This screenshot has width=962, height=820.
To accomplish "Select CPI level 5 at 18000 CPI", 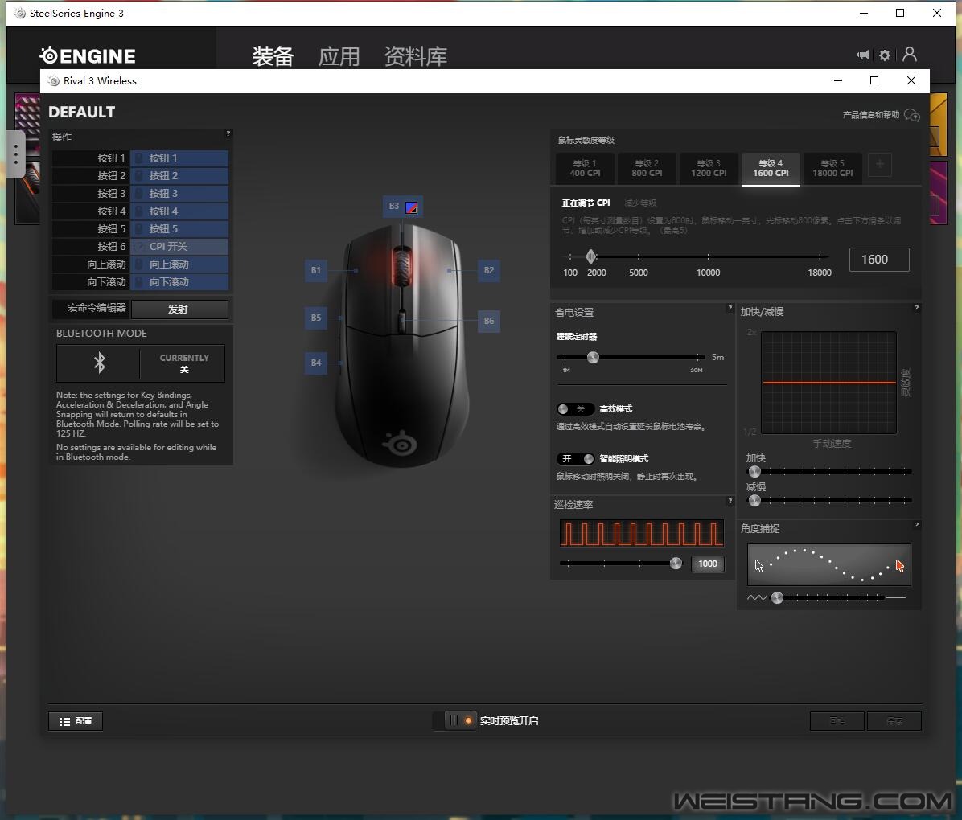I will pos(833,169).
